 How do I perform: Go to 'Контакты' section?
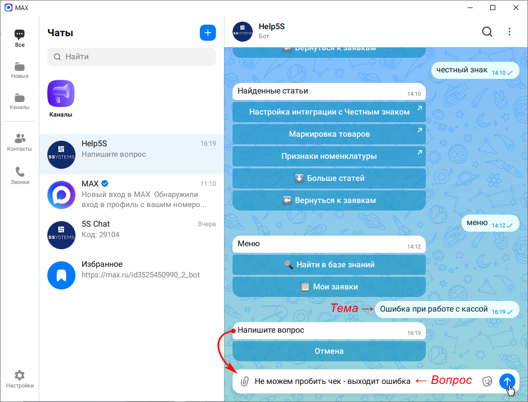click(x=20, y=143)
